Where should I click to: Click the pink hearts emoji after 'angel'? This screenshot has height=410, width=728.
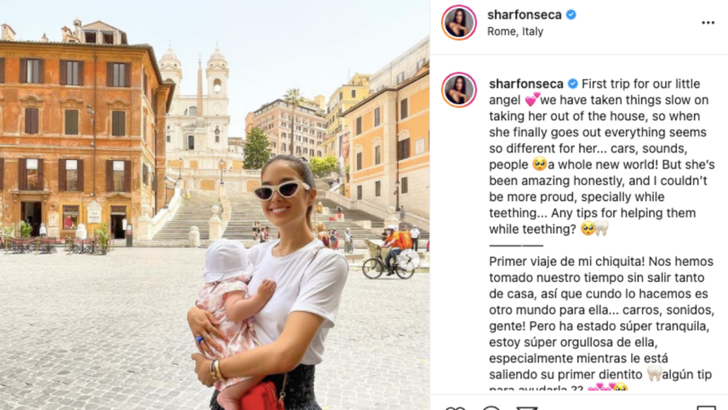tap(532, 100)
